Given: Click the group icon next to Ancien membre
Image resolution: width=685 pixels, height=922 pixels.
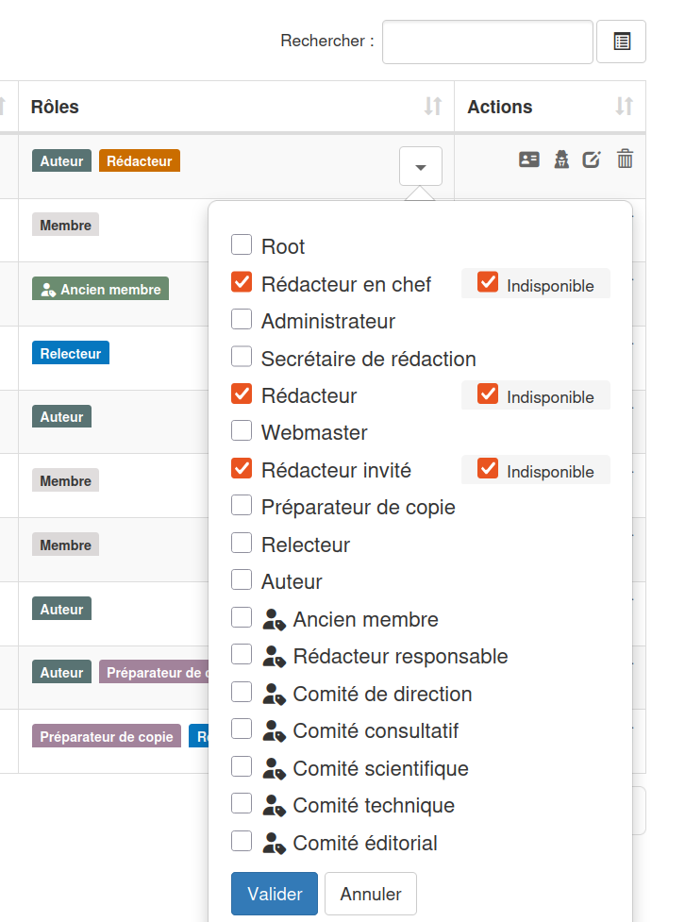Looking at the screenshot, I should tap(274, 617).
